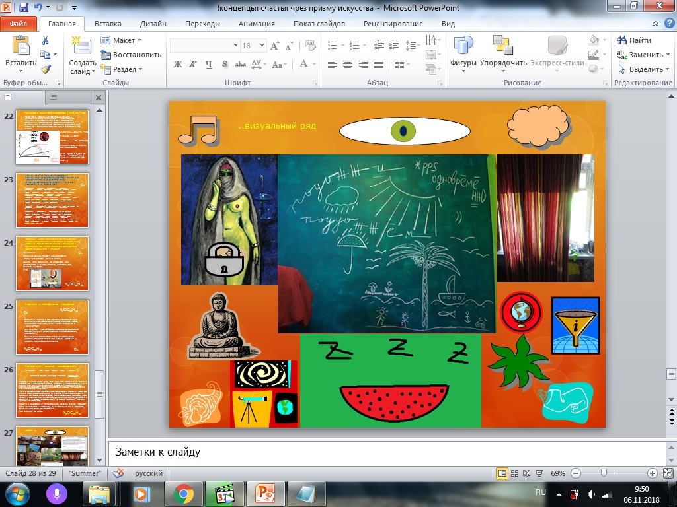Image resolution: width=677 pixels, height=507 pixels.
Task: Switch to the Показ слайдов tab
Action: click(319, 24)
